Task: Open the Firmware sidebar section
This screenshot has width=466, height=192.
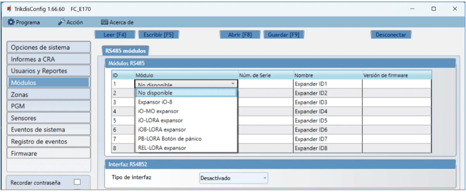Action: 48,153
